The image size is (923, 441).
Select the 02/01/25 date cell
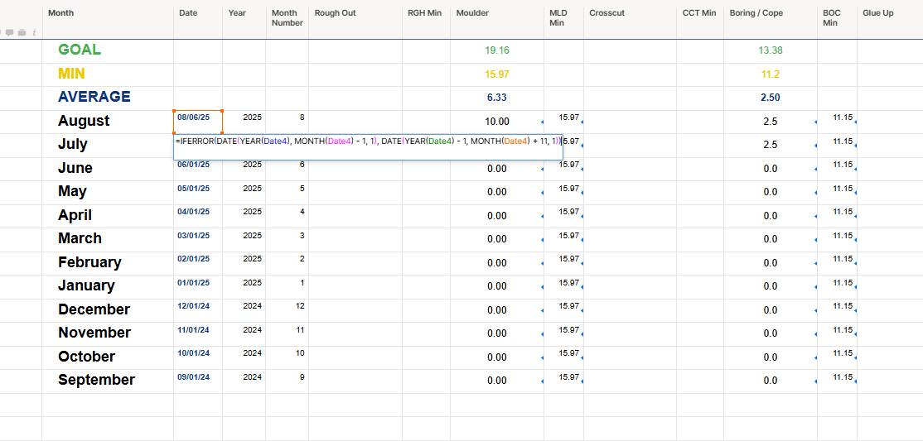pyautogui.click(x=198, y=263)
